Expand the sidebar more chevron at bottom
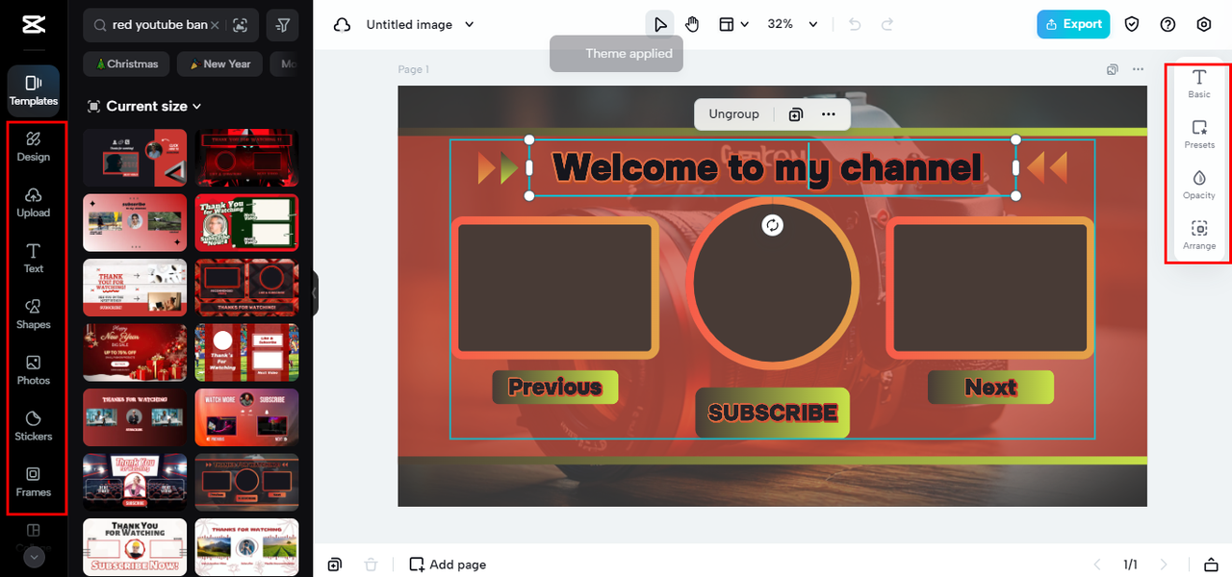 34,557
